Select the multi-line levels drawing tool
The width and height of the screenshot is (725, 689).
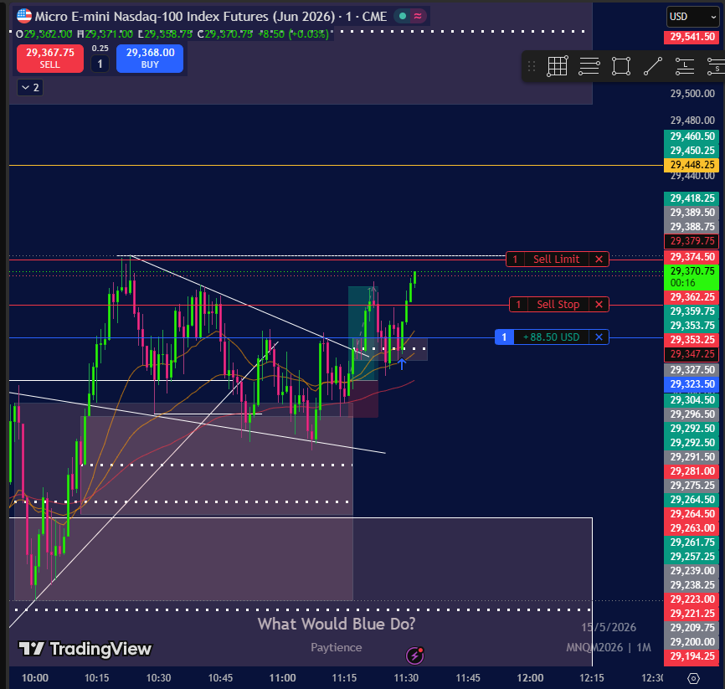point(589,66)
